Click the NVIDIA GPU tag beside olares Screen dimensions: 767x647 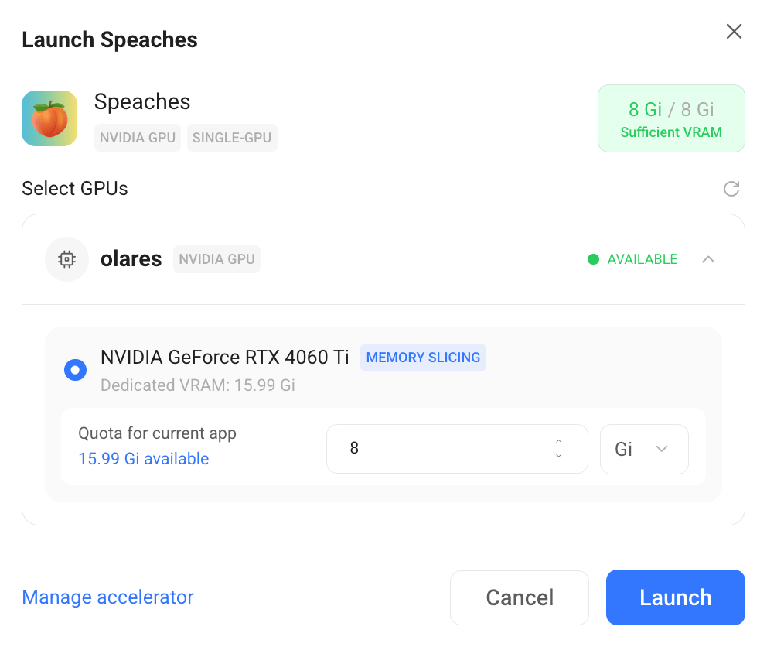click(x=216, y=259)
